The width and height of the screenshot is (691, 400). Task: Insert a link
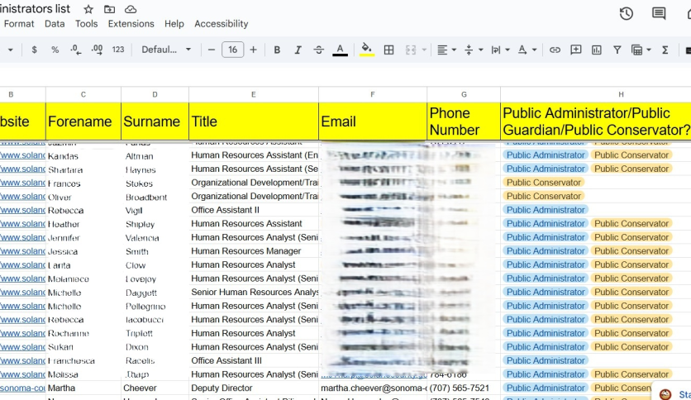[x=555, y=50]
